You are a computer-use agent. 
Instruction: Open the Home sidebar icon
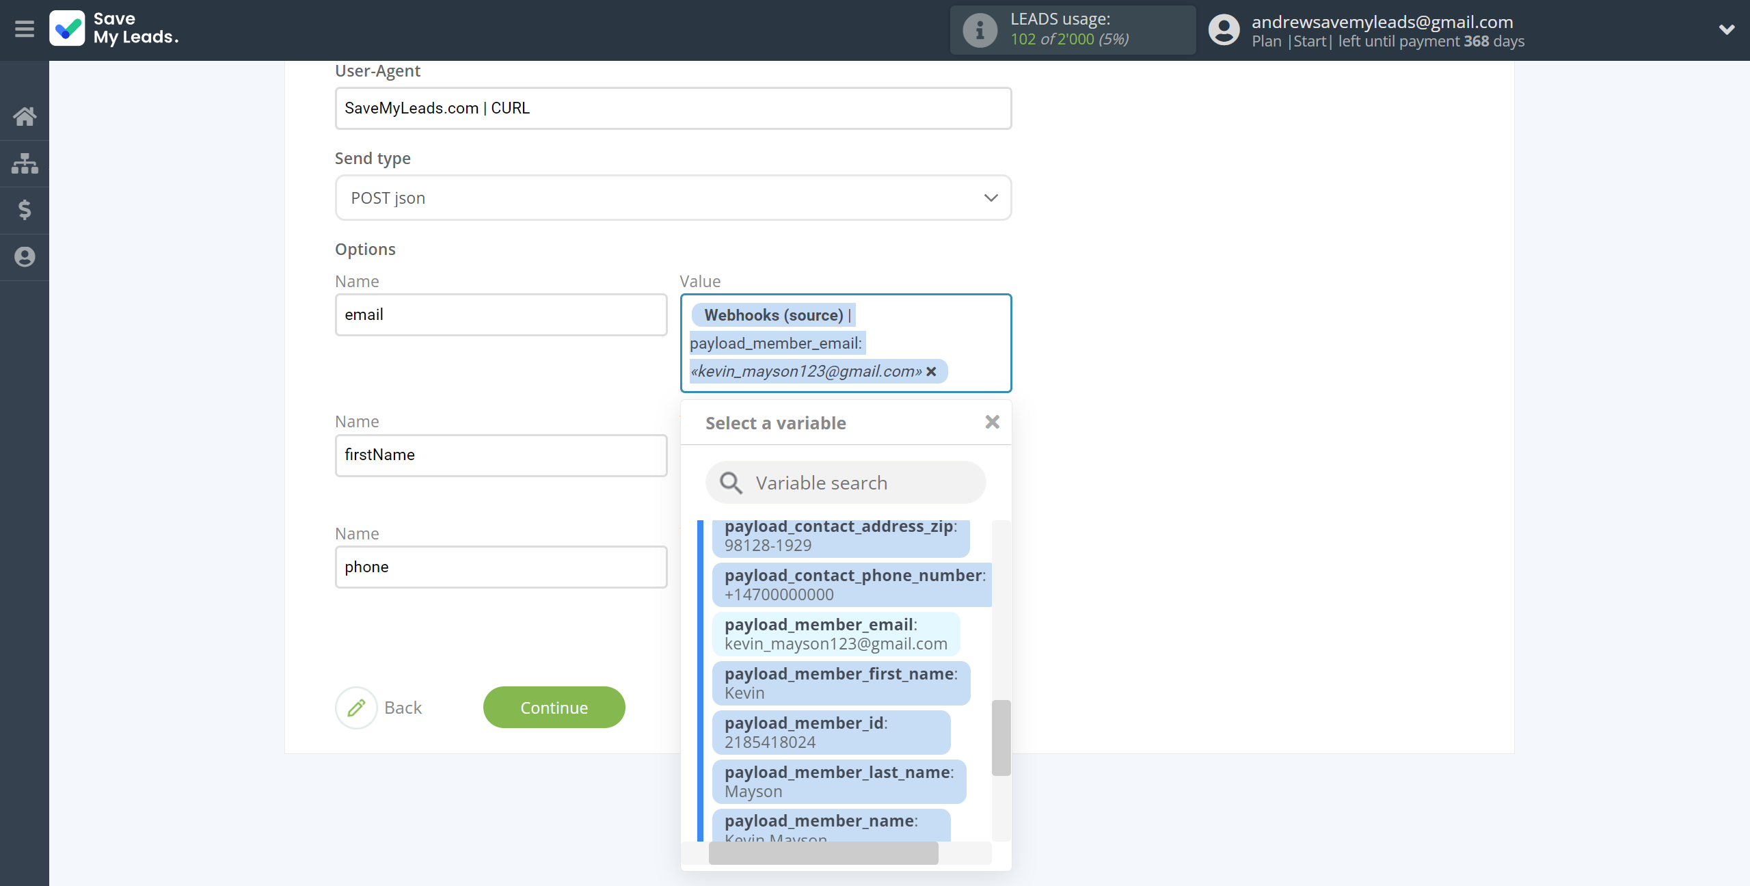(x=25, y=116)
